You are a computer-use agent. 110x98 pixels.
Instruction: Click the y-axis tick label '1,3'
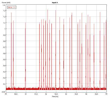[4, 10]
